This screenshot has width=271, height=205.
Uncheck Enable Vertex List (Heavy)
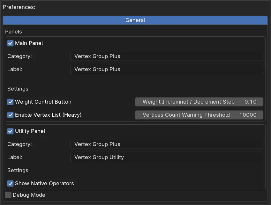click(11, 115)
